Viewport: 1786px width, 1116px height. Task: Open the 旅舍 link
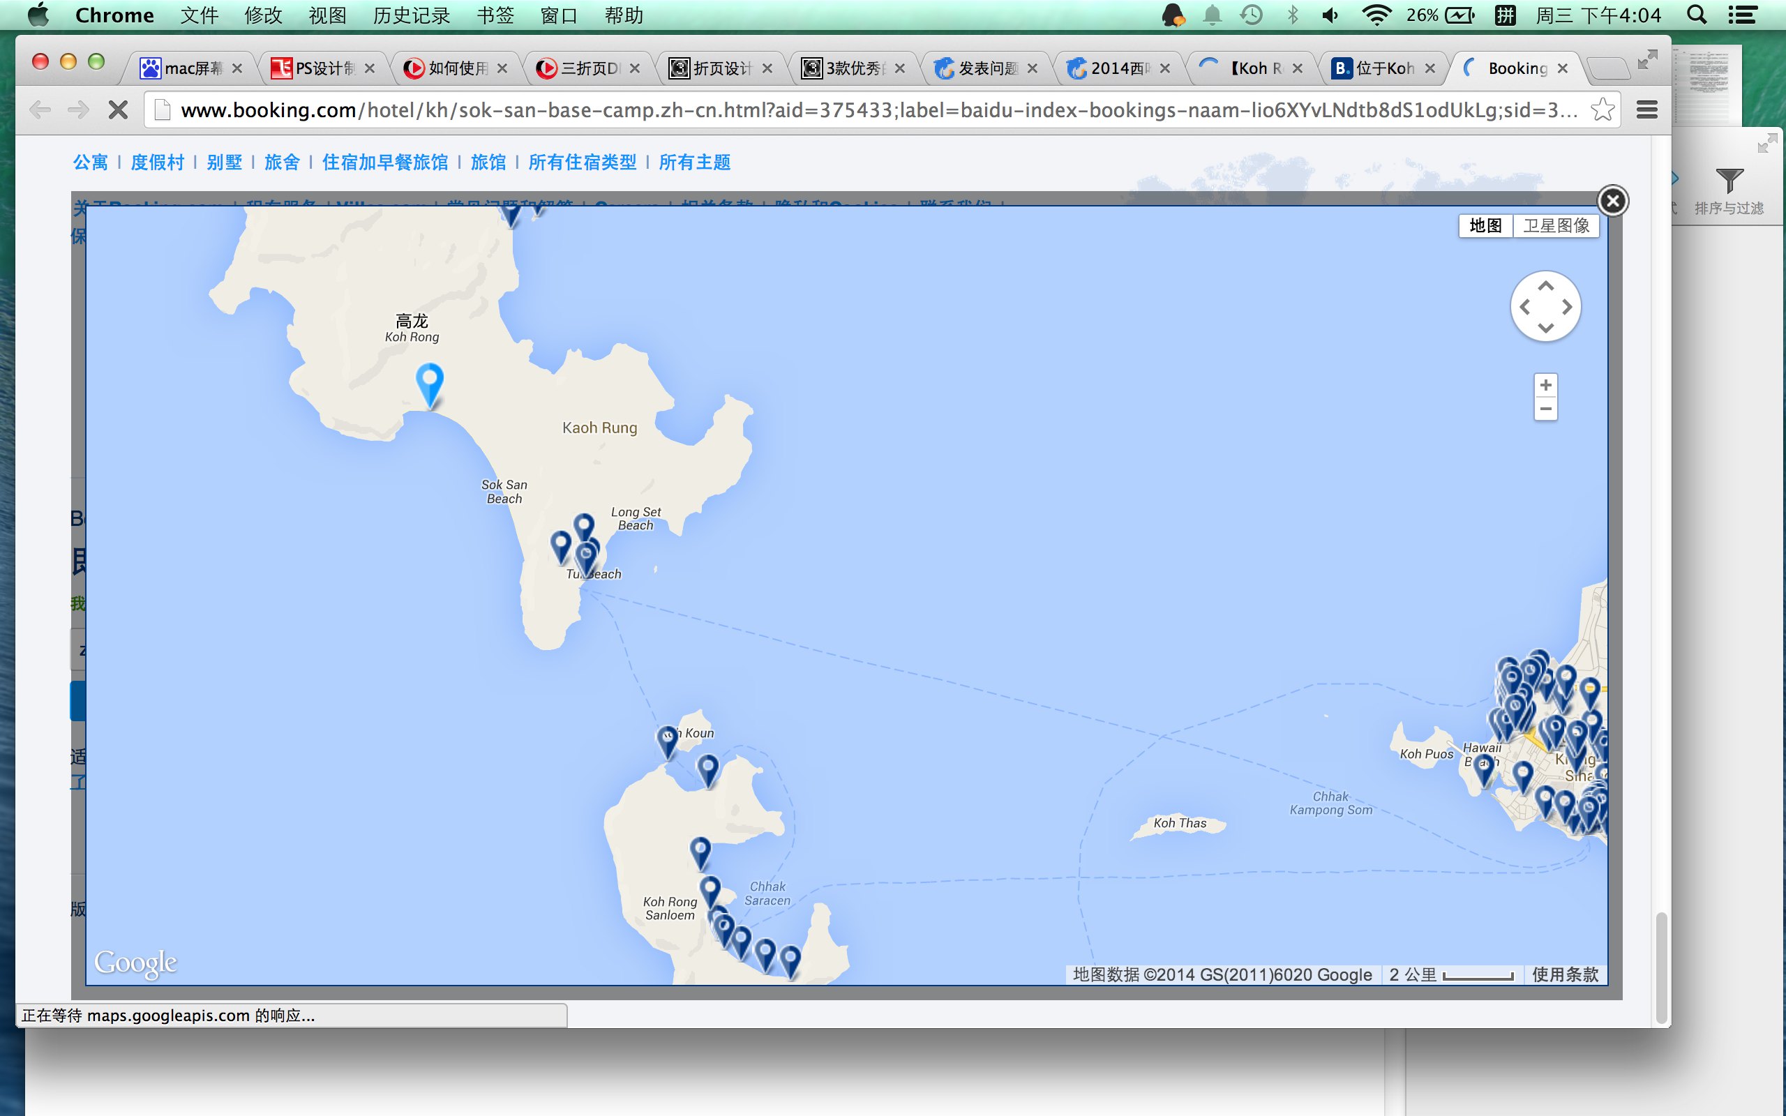[x=282, y=163]
